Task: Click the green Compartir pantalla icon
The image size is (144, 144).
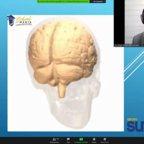Action: (x=81, y=139)
